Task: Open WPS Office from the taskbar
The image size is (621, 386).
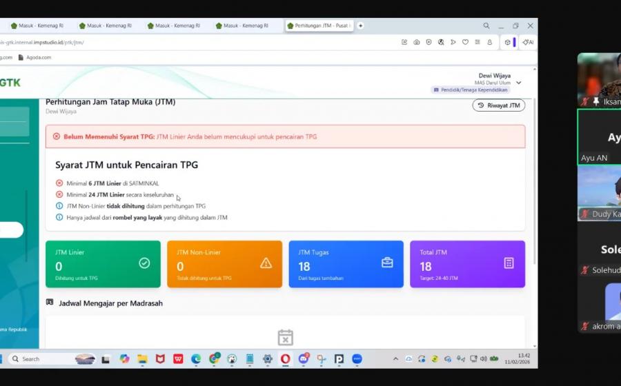Action: point(178,359)
